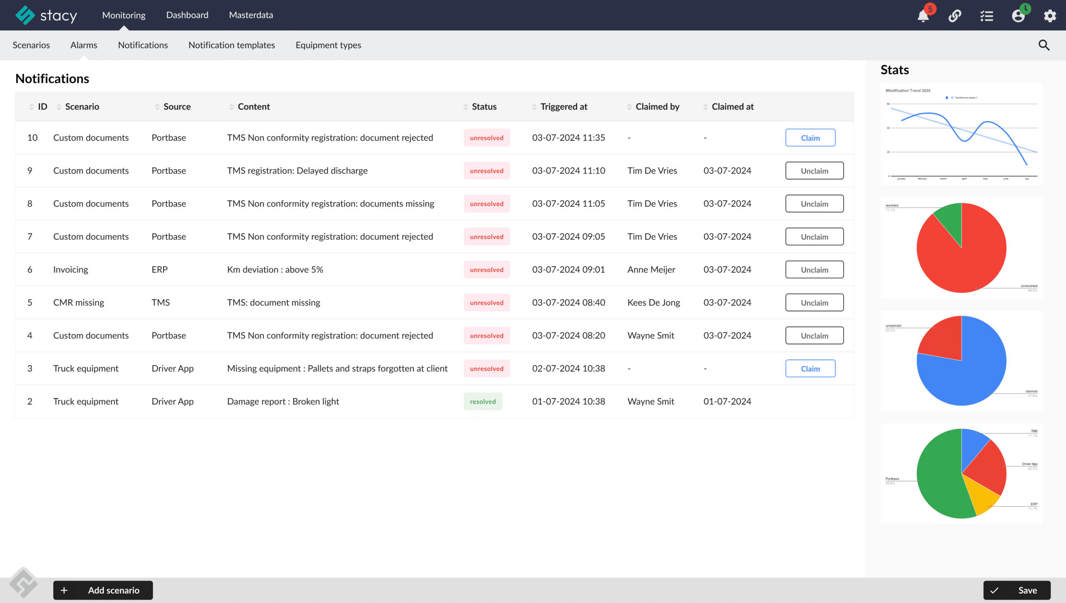This screenshot has height=603, width=1066.
Task: Select the Notification templates tab
Action: 232,45
